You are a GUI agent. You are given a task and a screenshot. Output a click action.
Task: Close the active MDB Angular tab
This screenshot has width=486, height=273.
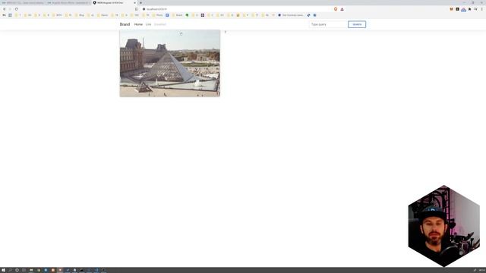pos(134,3)
